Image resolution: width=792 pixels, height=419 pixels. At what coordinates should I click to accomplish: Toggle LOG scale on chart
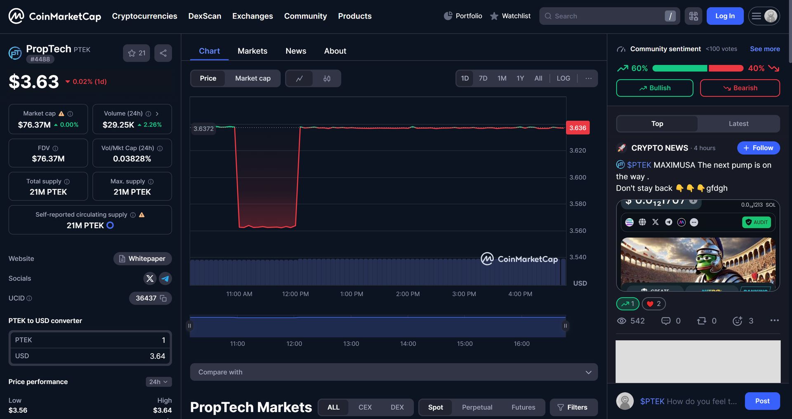tap(563, 78)
